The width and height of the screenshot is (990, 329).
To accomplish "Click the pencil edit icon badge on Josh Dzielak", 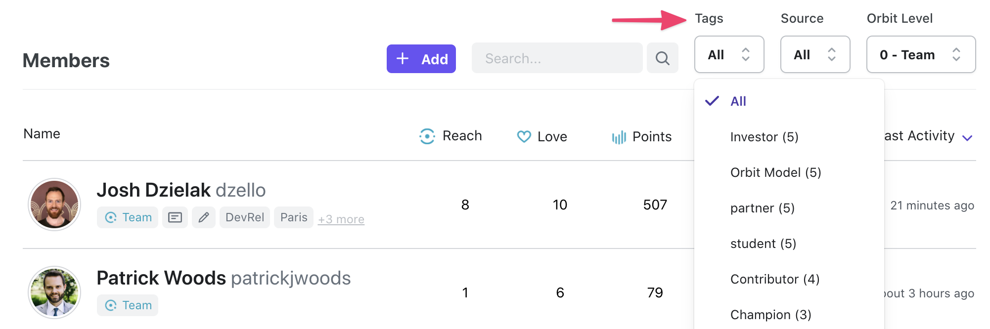I will [204, 217].
